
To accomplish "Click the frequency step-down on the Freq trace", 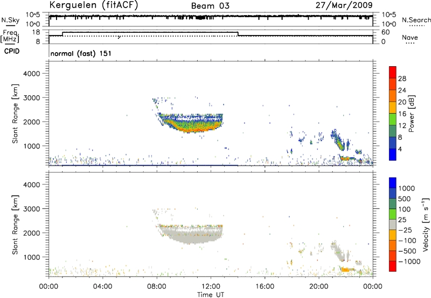I will click(x=238, y=34).
